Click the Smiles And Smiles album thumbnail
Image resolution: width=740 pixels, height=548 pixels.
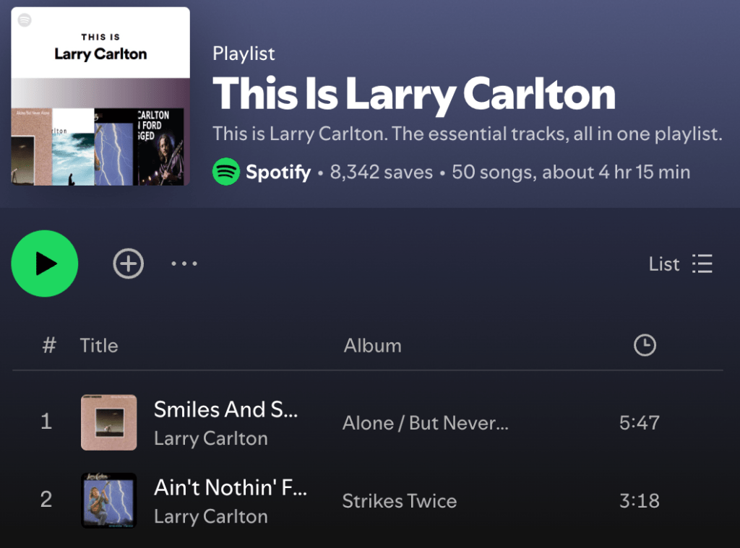click(109, 422)
